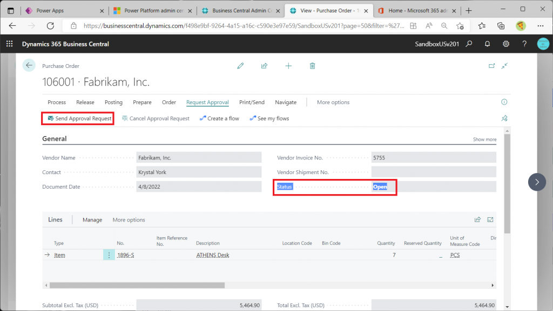Click the Vendor Shipment No. field

click(x=434, y=172)
